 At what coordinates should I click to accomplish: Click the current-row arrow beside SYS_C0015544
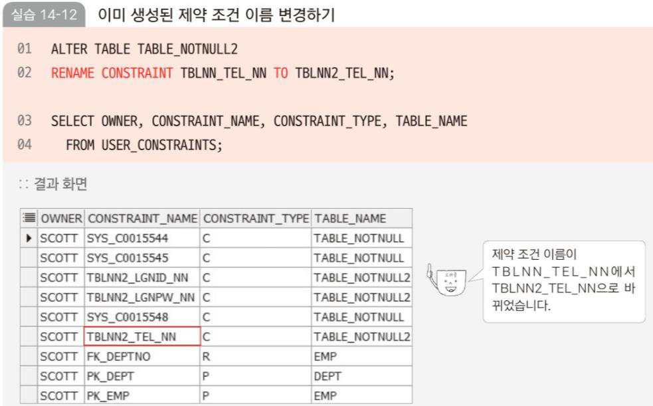(x=29, y=238)
